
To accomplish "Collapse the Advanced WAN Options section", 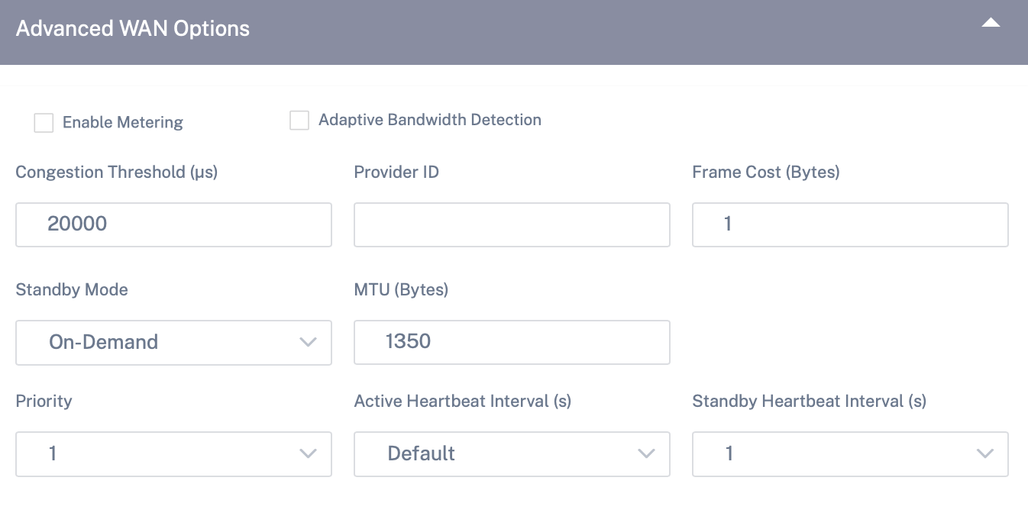I will [991, 24].
